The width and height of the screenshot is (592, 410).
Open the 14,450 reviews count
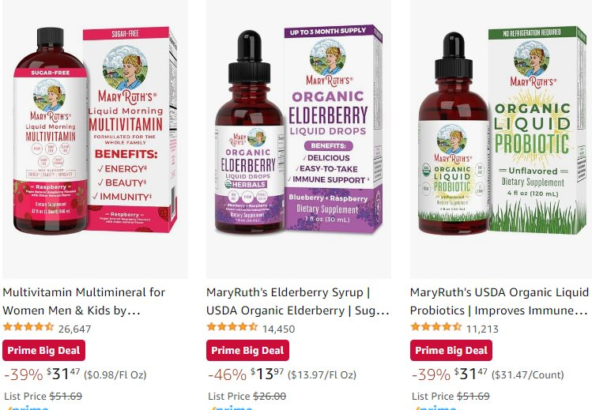278,329
